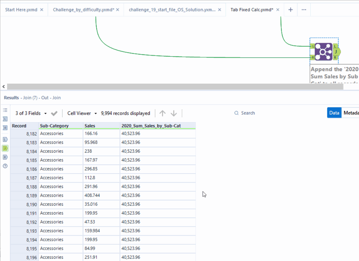Navigate up a record with the arrow
This screenshot has width=359, height=261.
[162, 113]
